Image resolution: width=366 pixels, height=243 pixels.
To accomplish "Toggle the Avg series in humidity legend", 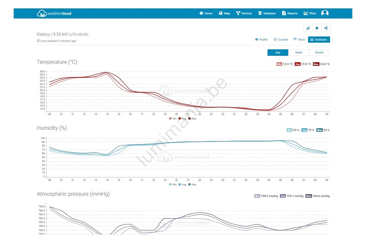I will point(182,185).
